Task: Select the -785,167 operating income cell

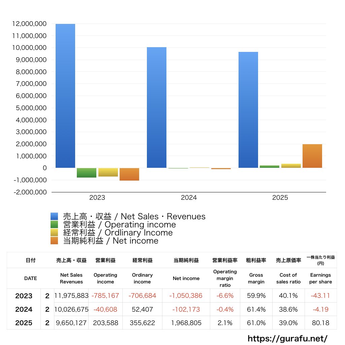Action: 105,296
